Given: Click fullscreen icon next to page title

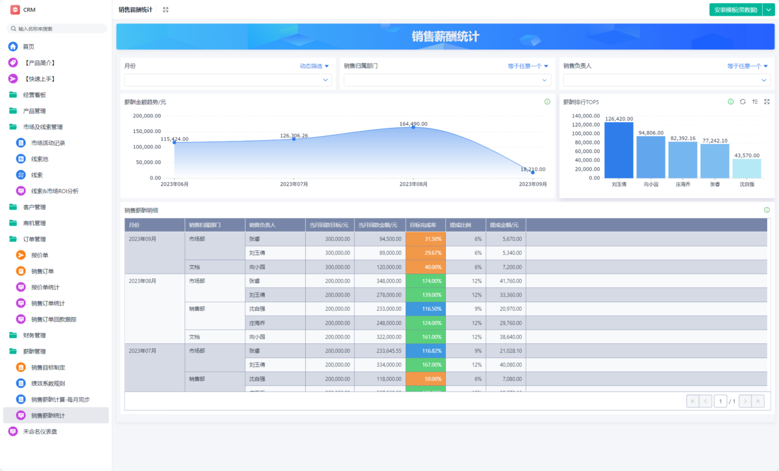Looking at the screenshot, I should 166,10.
